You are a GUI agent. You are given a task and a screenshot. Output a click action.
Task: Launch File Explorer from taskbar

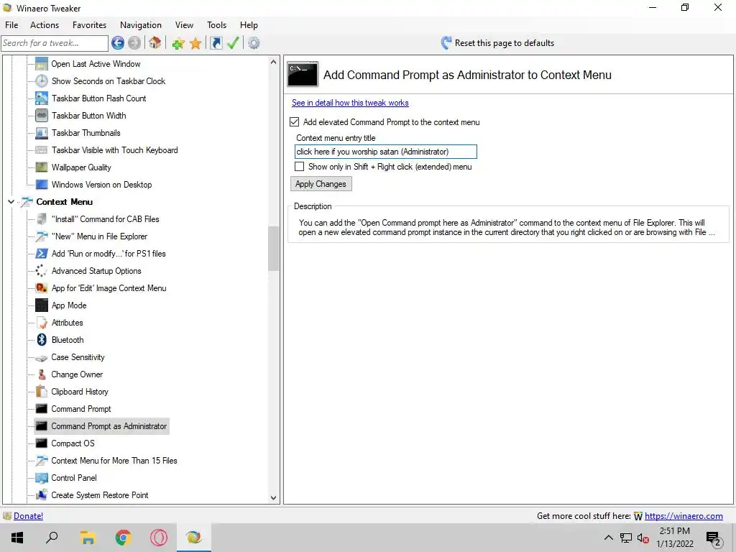pyautogui.click(x=88, y=538)
